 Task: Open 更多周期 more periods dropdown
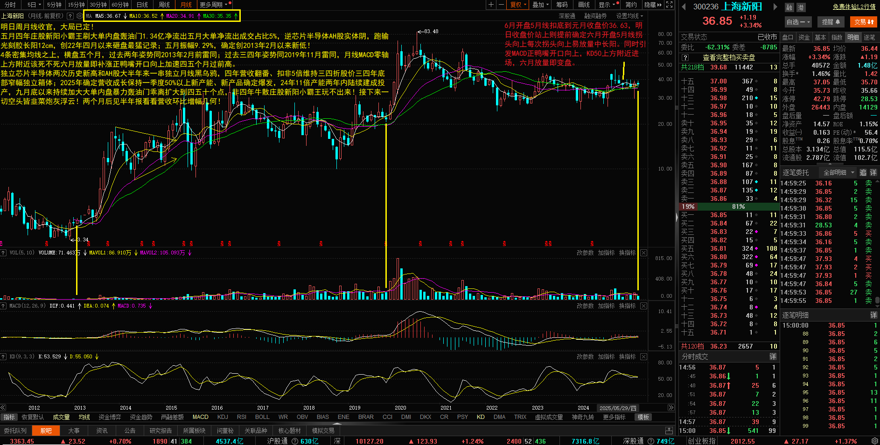215,5
